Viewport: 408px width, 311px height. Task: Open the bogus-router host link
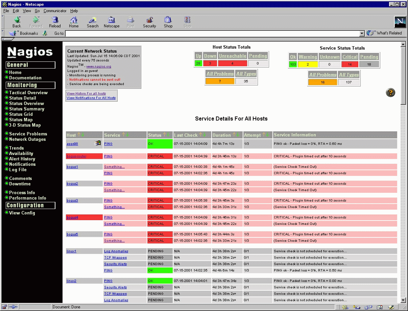[76, 156]
